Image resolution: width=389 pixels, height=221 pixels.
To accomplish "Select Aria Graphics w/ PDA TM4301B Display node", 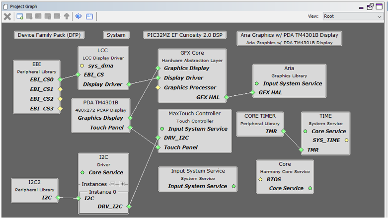I will tap(289, 38).
